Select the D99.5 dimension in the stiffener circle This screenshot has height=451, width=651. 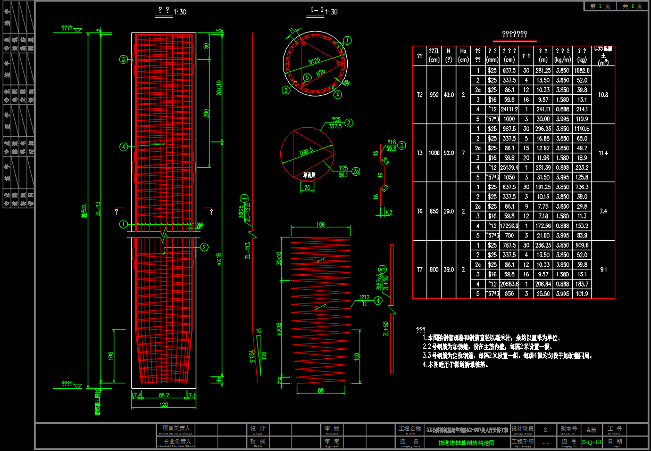tap(305, 153)
